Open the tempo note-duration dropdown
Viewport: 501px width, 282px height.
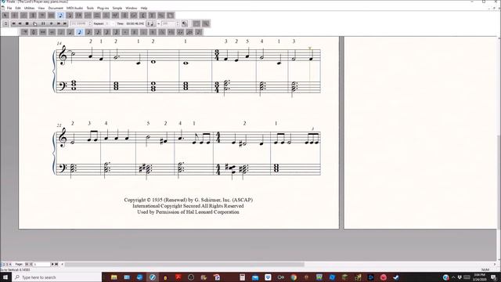click(x=151, y=23)
